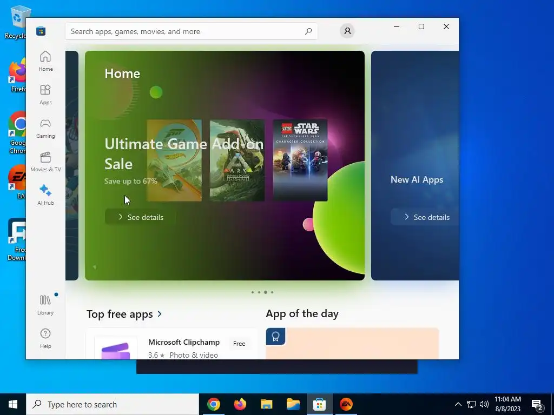Select the first carousel page dot

point(252,292)
